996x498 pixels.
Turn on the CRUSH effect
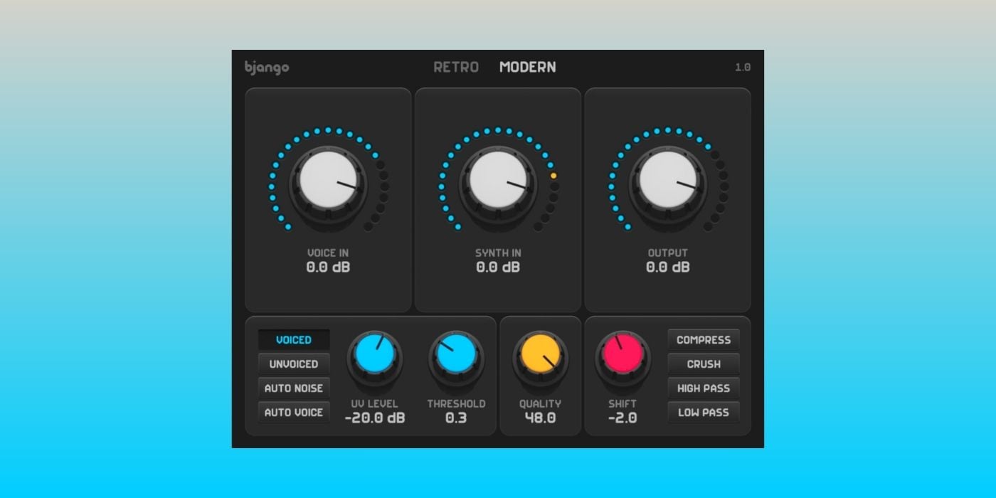point(704,364)
